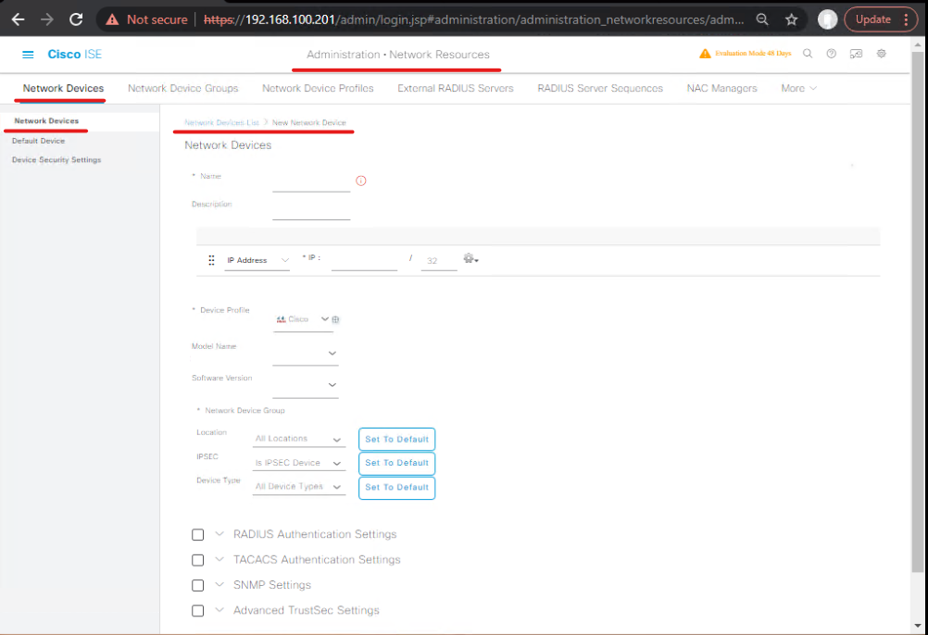Open the ISE settings gear icon
This screenshot has height=635, width=928.
(882, 53)
